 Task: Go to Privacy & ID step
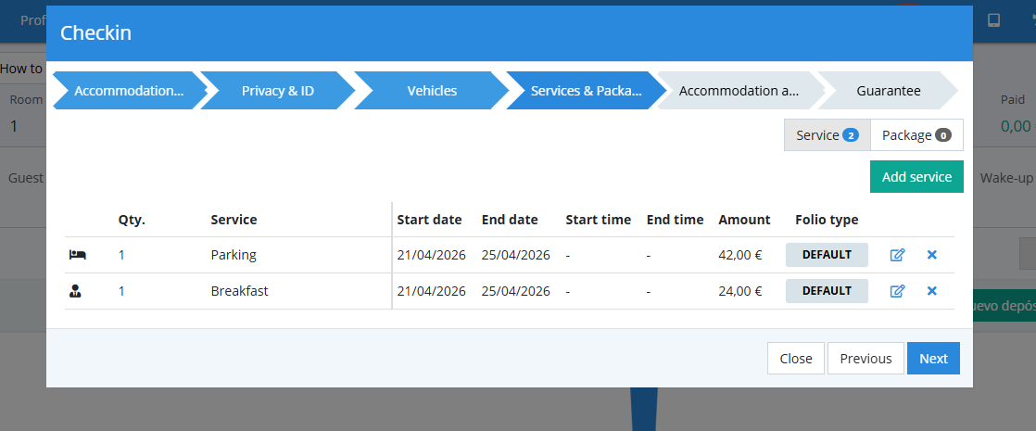coord(277,91)
